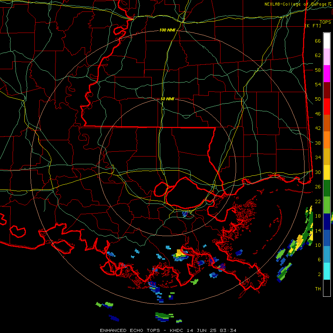Click the yellow legend swatch
This screenshot has width=333, height=333.
(x=327, y=172)
